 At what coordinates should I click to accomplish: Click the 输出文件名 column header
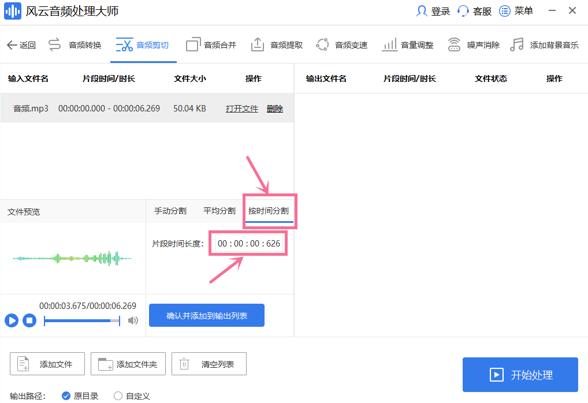click(x=326, y=79)
